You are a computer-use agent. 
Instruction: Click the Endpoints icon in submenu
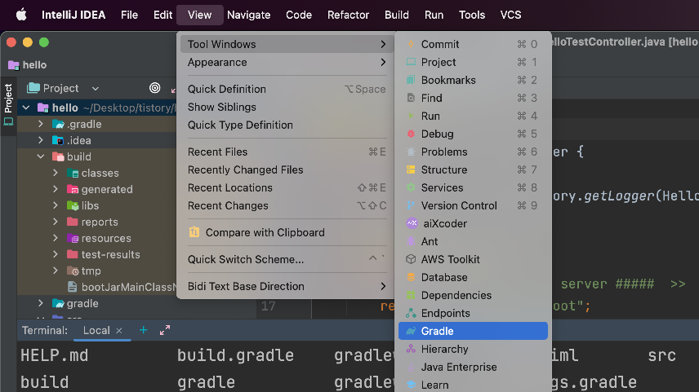(x=411, y=313)
